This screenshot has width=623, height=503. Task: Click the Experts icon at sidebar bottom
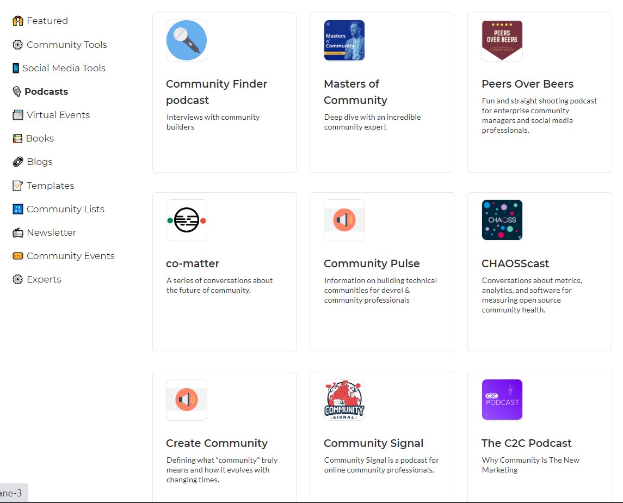click(17, 279)
